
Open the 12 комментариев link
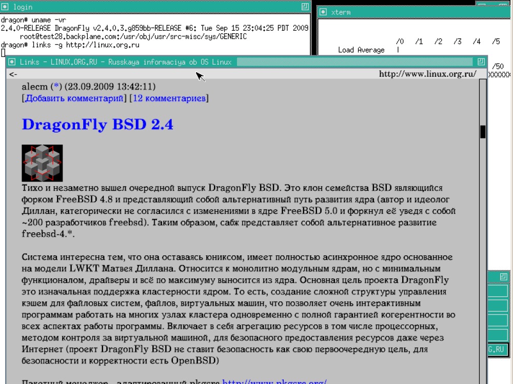coord(169,98)
